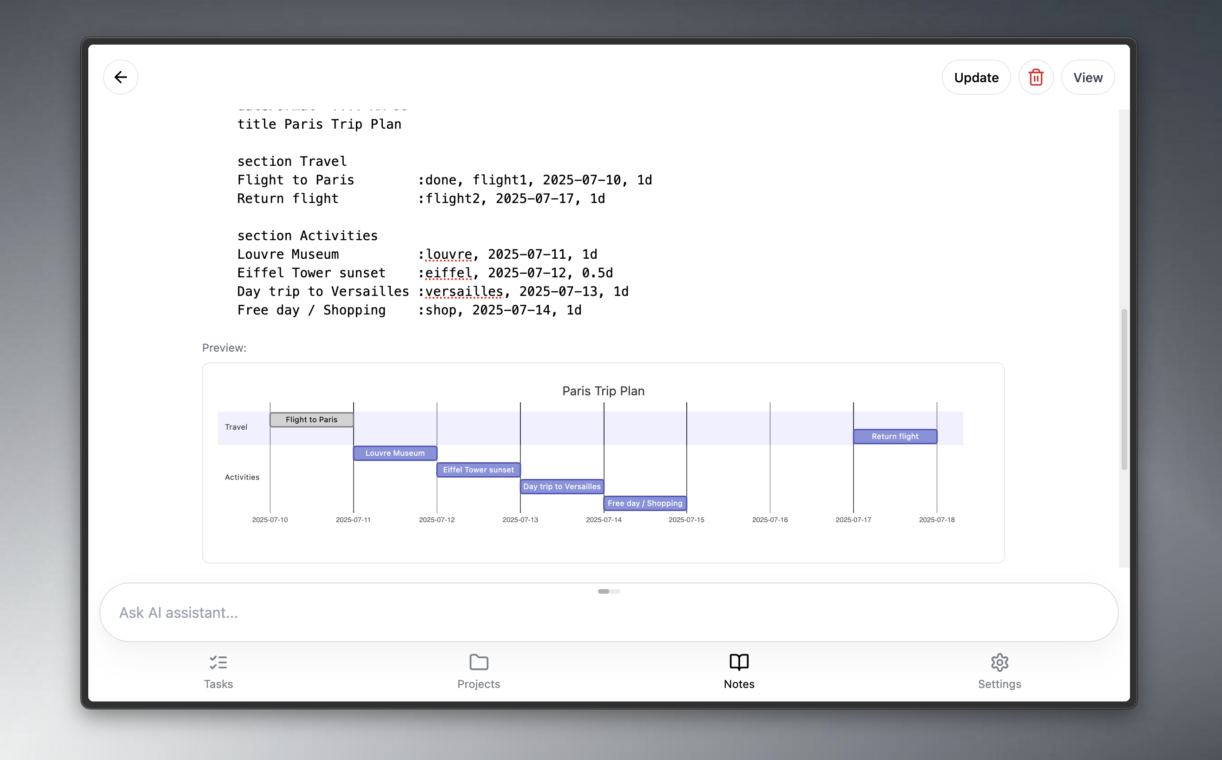The height and width of the screenshot is (760, 1222).
Task: Click the Eiffel Tower sunset bar
Action: coord(478,470)
